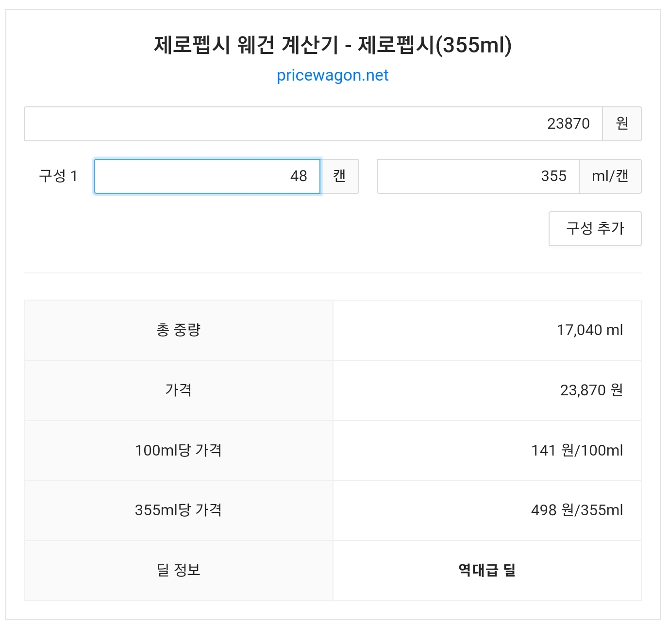Click the 100ml당 가격 row label
This screenshot has width=669, height=626.
[x=178, y=450]
